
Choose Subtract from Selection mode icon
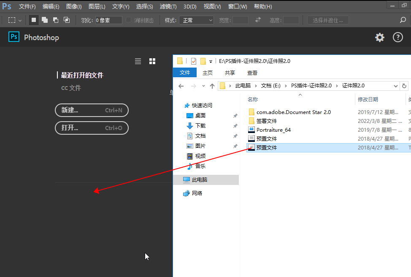tap(56, 20)
